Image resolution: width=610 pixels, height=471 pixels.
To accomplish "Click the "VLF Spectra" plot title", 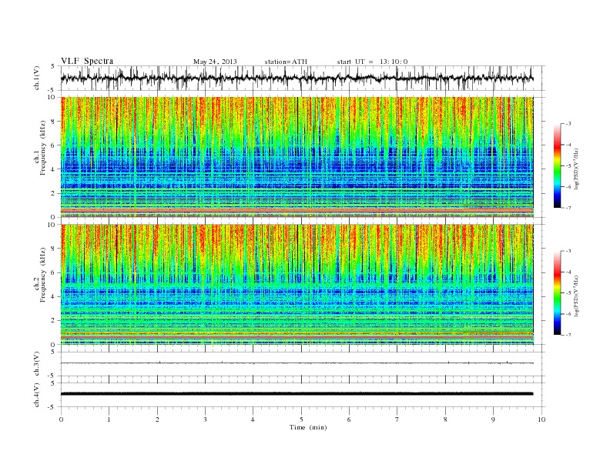I will (x=87, y=61).
